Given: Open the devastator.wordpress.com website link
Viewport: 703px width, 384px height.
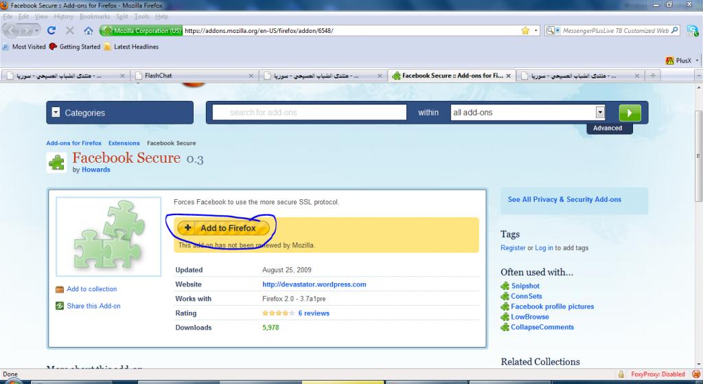Looking at the screenshot, I should pyautogui.click(x=314, y=284).
